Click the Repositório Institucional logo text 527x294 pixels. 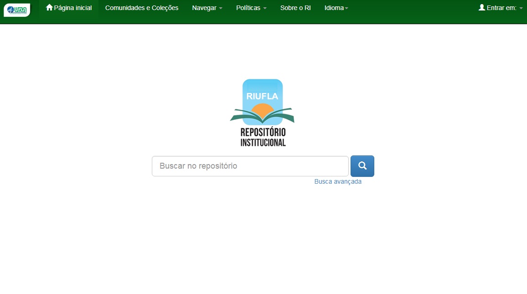tap(263, 137)
